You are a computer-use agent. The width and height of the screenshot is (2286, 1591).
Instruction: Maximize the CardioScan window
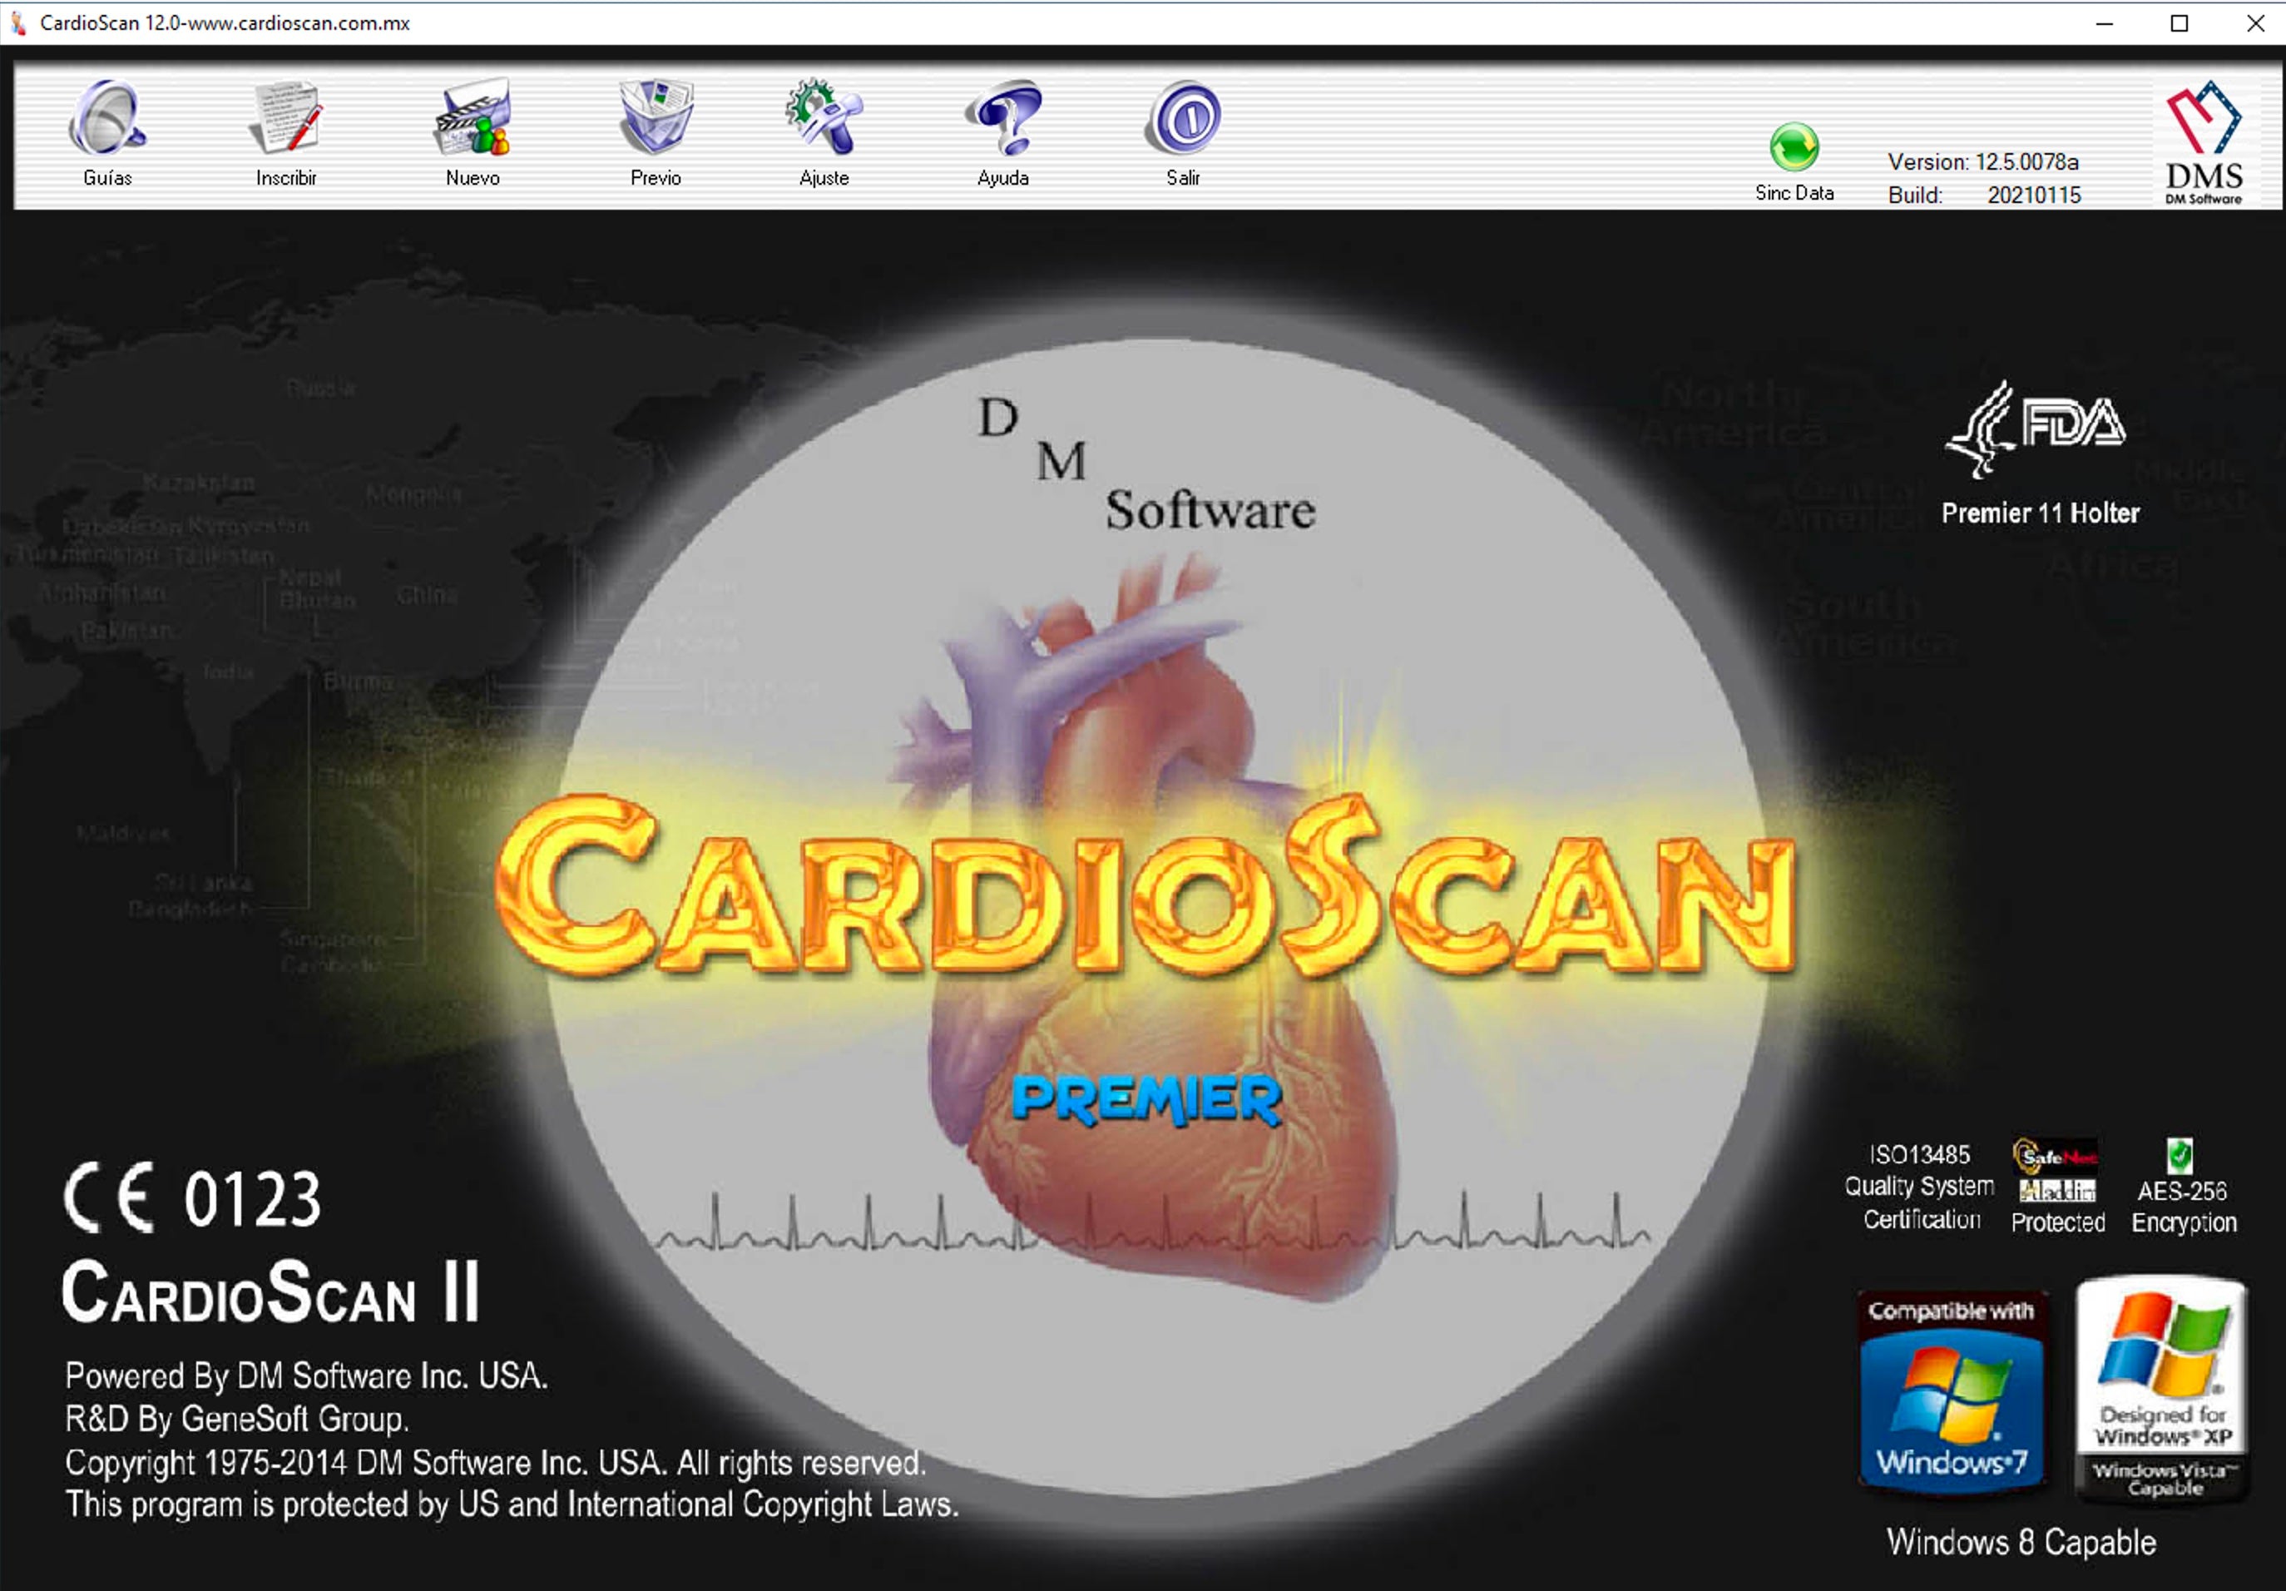tap(2180, 23)
